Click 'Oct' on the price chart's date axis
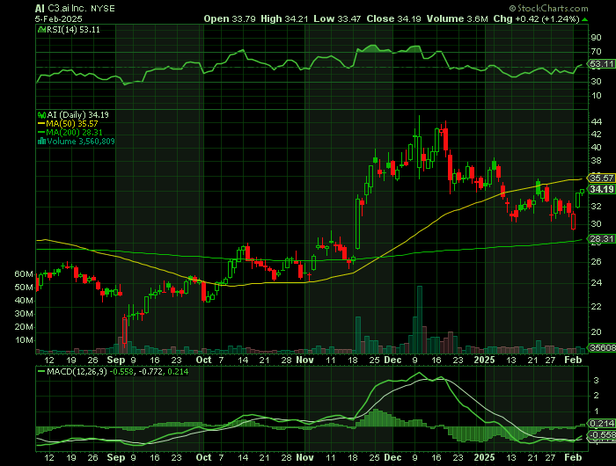The image size is (616, 466). (203, 360)
